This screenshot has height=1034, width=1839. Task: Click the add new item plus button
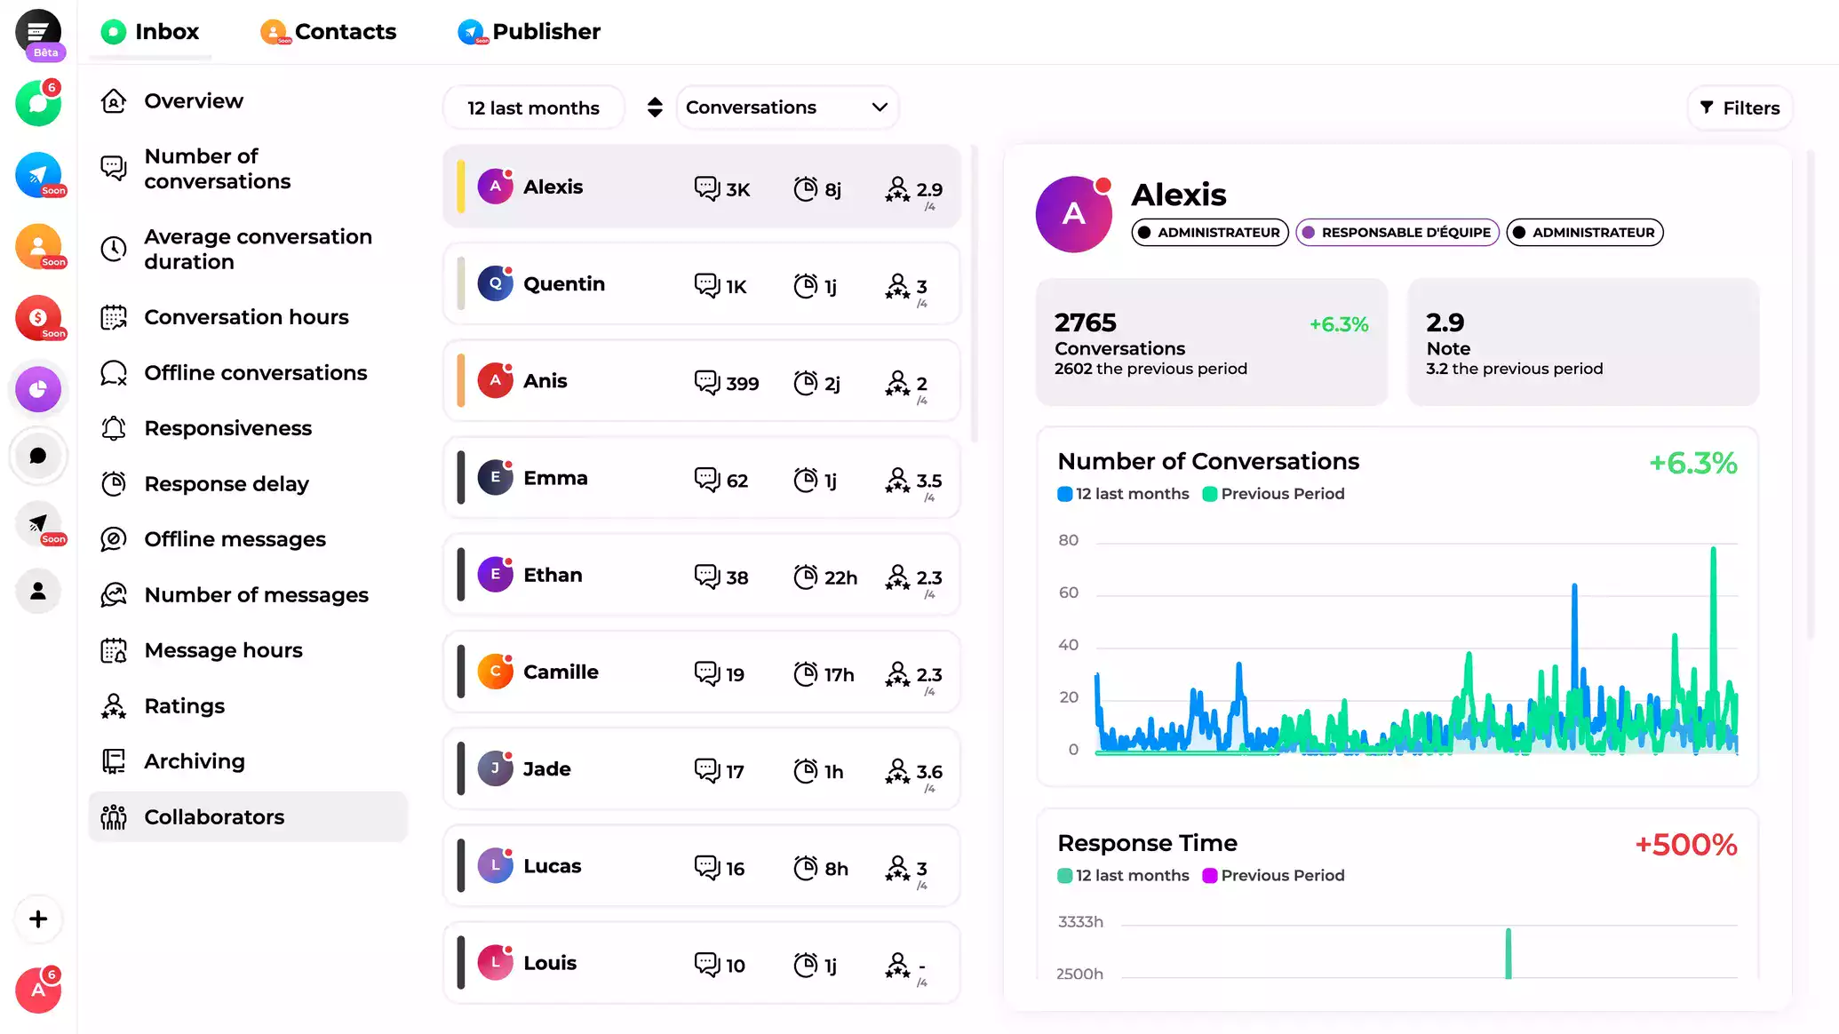click(x=38, y=918)
